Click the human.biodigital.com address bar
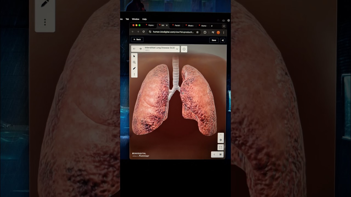This screenshot has height=197, width=351. [x=174, y=32]
